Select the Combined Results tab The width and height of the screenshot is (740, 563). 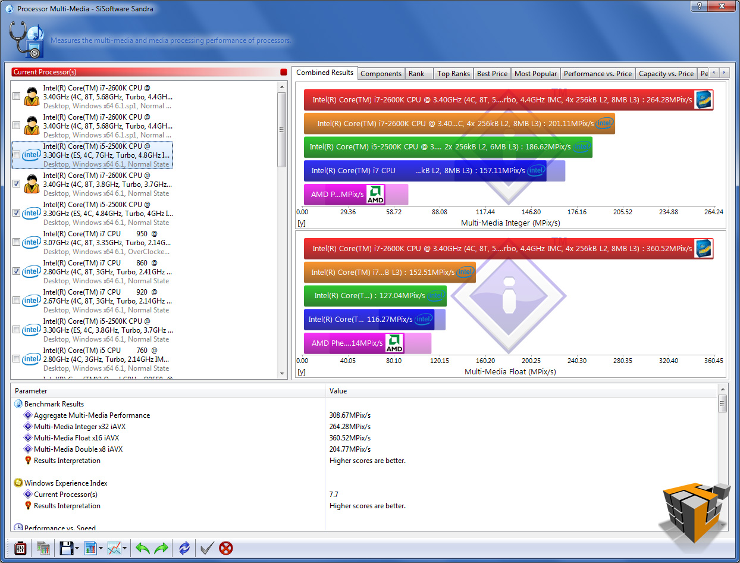point(325,73)
